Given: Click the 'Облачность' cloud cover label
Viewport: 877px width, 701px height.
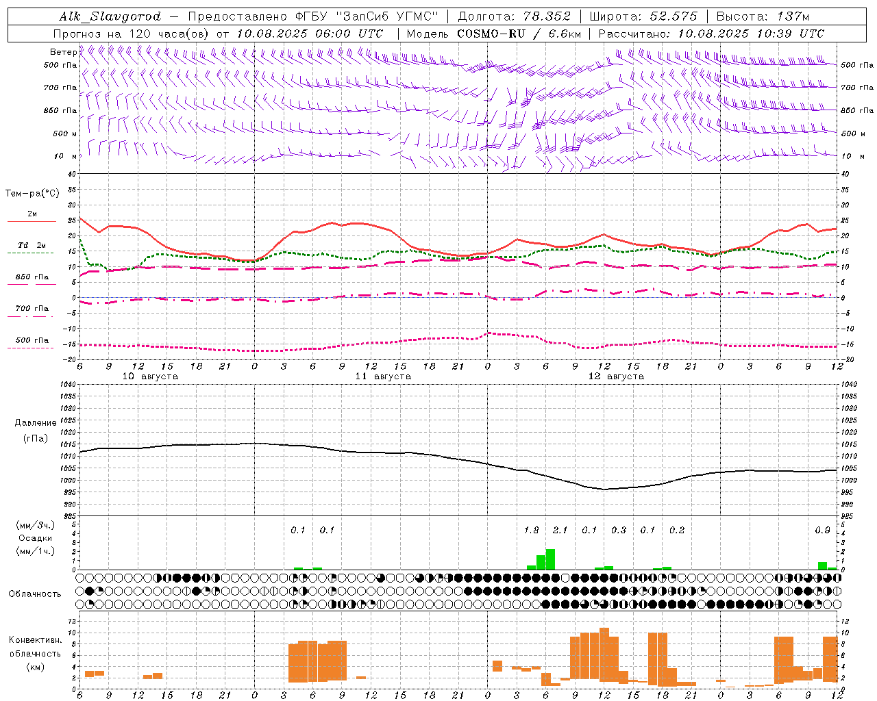Looking at the screenshot, I should point(35,594).
